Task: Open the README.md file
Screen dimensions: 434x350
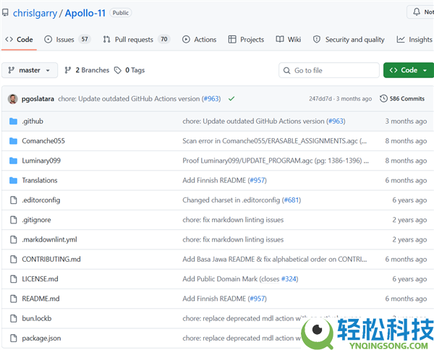Action: click(x=41, y=299)
